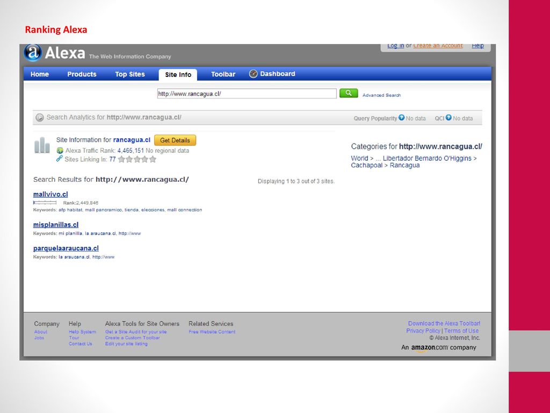Click the Contact Us footer link
The image size is (550, 413).
(x=81, y=344)
